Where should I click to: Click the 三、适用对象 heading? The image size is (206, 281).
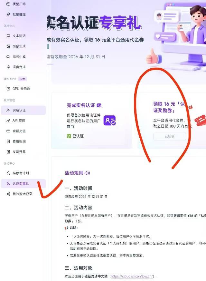tap(79, 268)
